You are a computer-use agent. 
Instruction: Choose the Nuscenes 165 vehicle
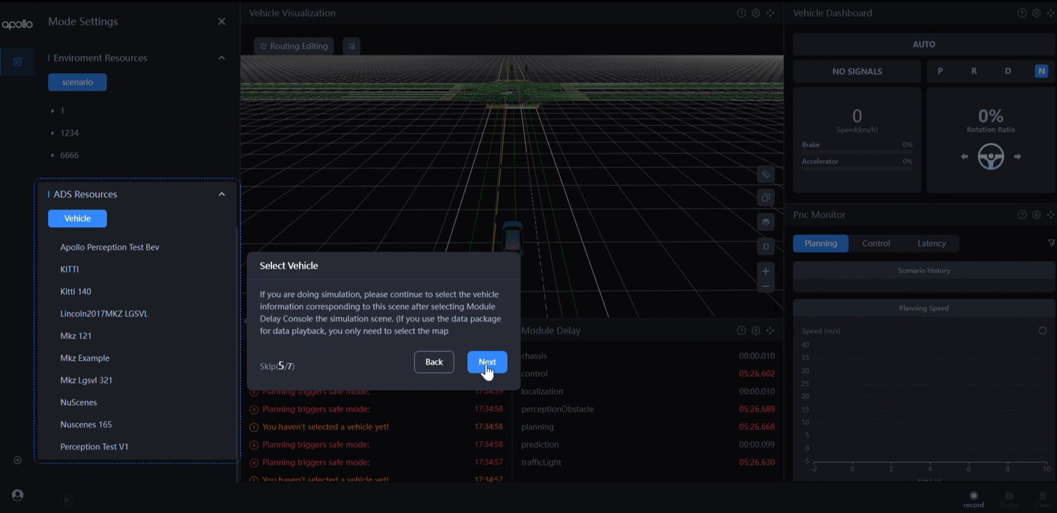pyautogui.click(x=86, y=425)
